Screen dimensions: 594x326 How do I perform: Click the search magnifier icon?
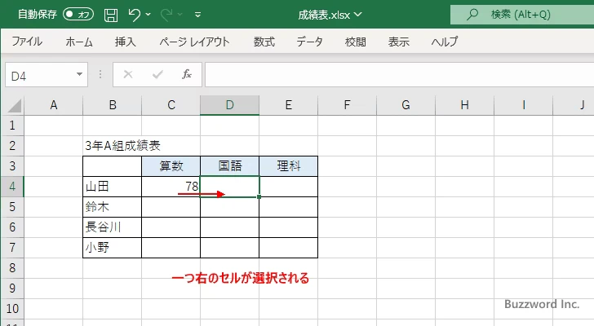click(472, 15)
